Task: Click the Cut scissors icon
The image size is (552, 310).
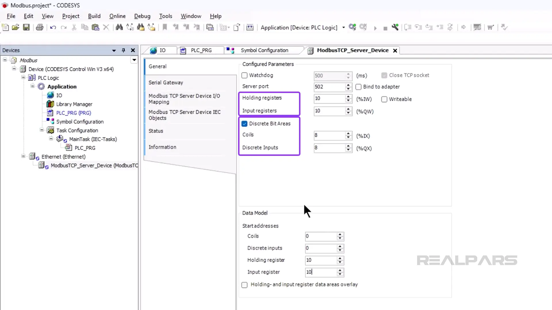Action: click(x=74, y=27)
